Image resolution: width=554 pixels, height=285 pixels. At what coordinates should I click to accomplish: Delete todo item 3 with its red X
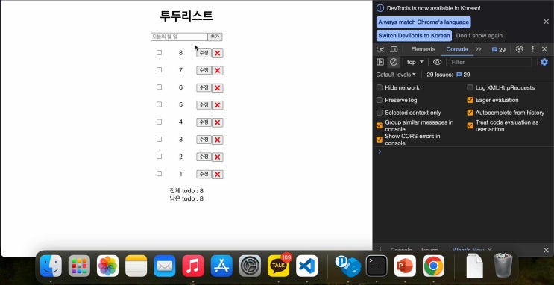pos(217,140)
